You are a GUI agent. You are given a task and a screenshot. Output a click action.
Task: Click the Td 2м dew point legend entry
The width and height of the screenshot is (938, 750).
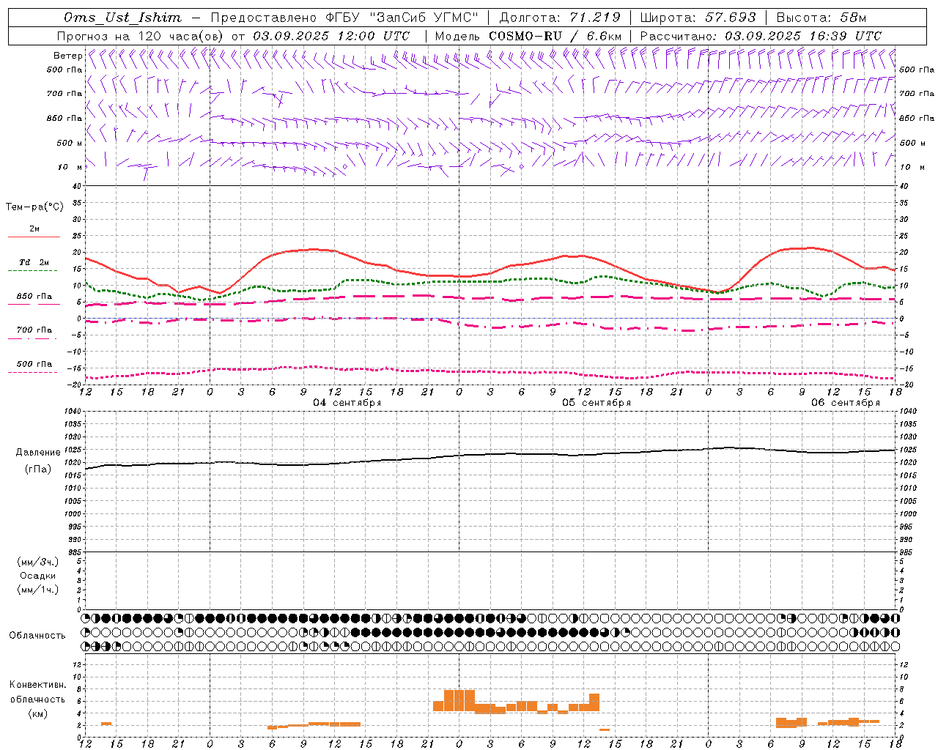(34, 262)
